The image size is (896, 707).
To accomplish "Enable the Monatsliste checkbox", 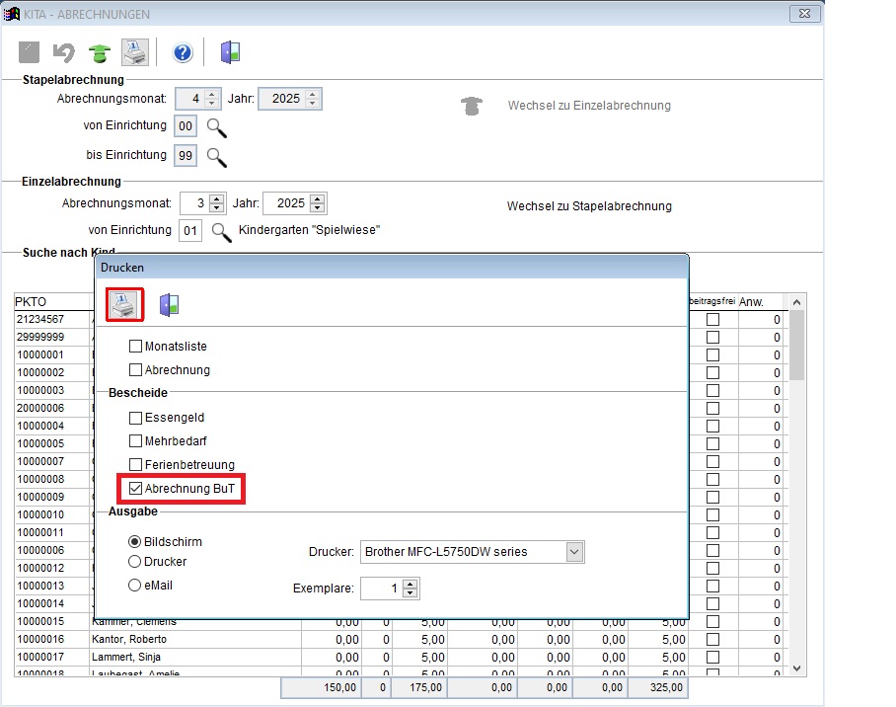I will [x=136, y=347].
